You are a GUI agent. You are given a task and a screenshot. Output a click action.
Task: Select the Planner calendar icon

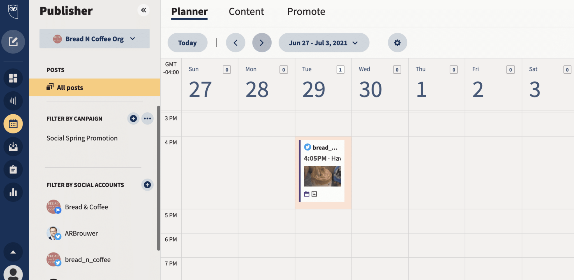13,124
